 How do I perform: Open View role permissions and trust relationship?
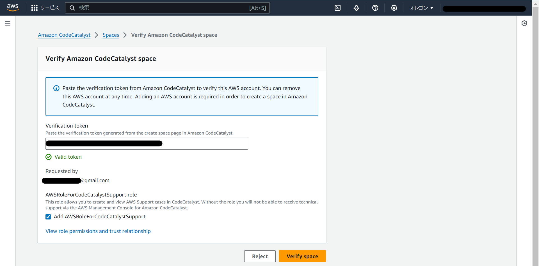coord(98,231)
